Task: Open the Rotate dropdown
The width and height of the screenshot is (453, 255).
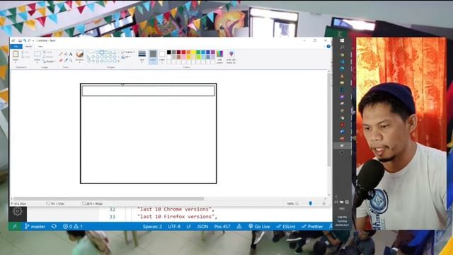Action: point(49,62)
